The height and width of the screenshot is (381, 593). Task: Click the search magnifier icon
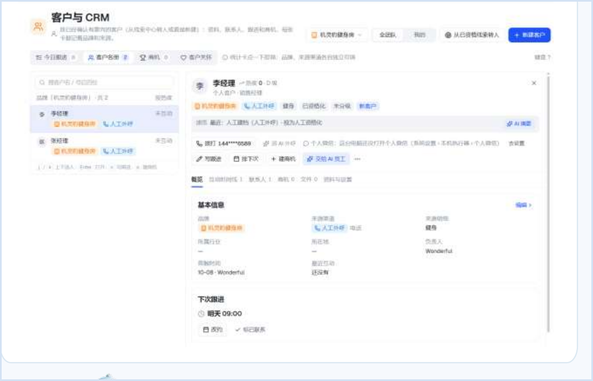[42, 82]
